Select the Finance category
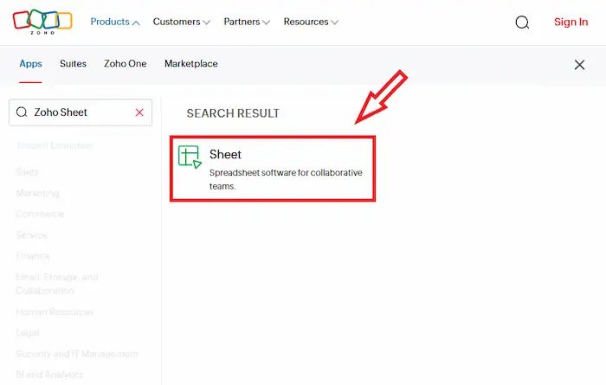 click(33, 256)
